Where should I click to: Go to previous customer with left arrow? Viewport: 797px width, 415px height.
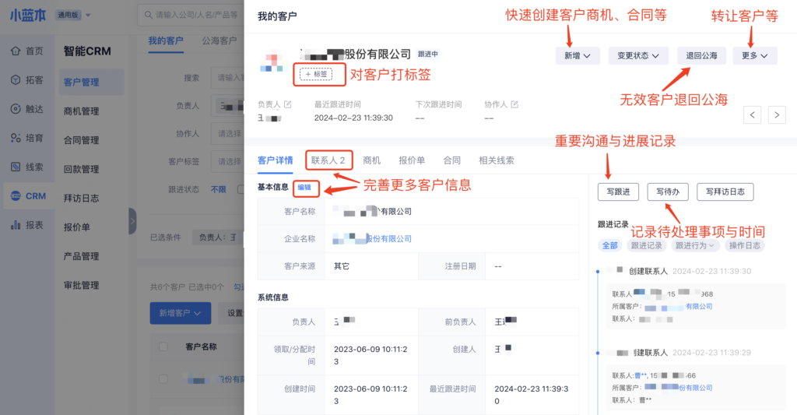coord(752,115)
